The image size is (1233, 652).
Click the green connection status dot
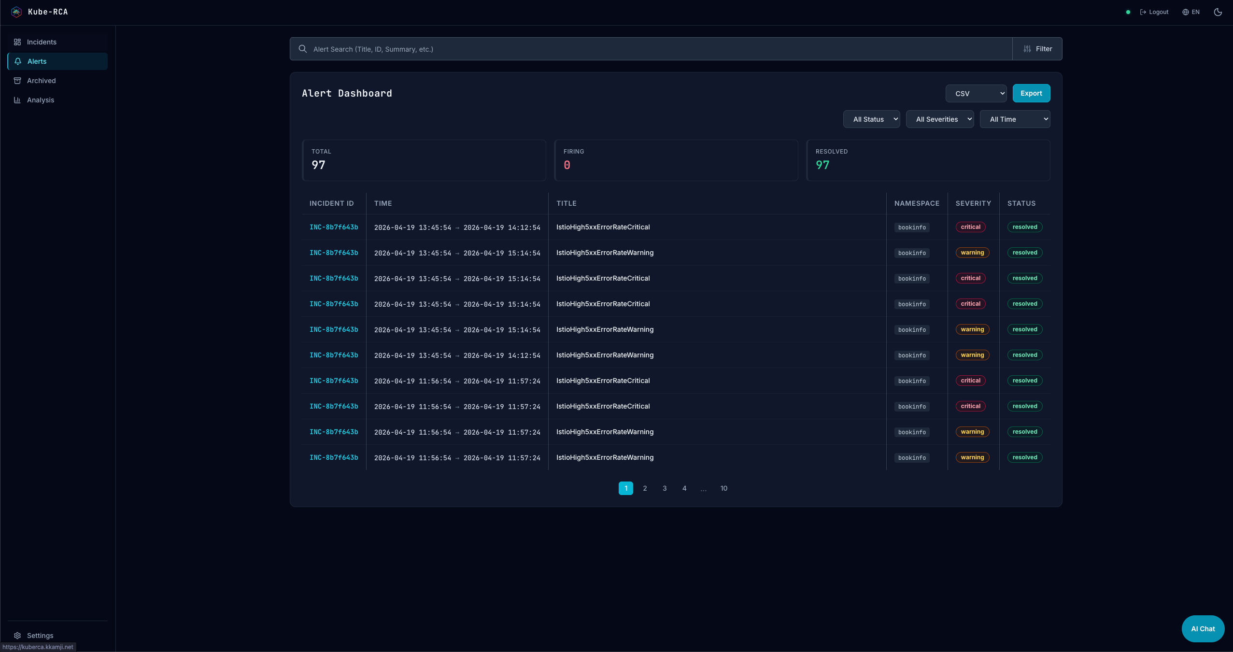tap(1128, 12)
